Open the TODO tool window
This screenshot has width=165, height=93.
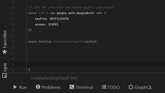point(111,87)
